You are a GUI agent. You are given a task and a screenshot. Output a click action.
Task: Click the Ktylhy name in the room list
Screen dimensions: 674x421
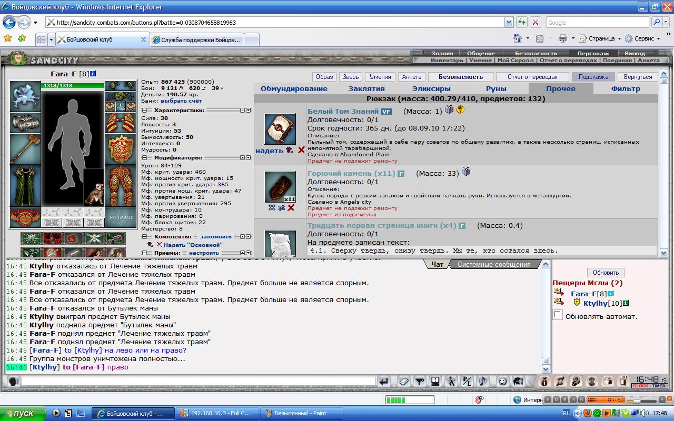click(595, 303)
